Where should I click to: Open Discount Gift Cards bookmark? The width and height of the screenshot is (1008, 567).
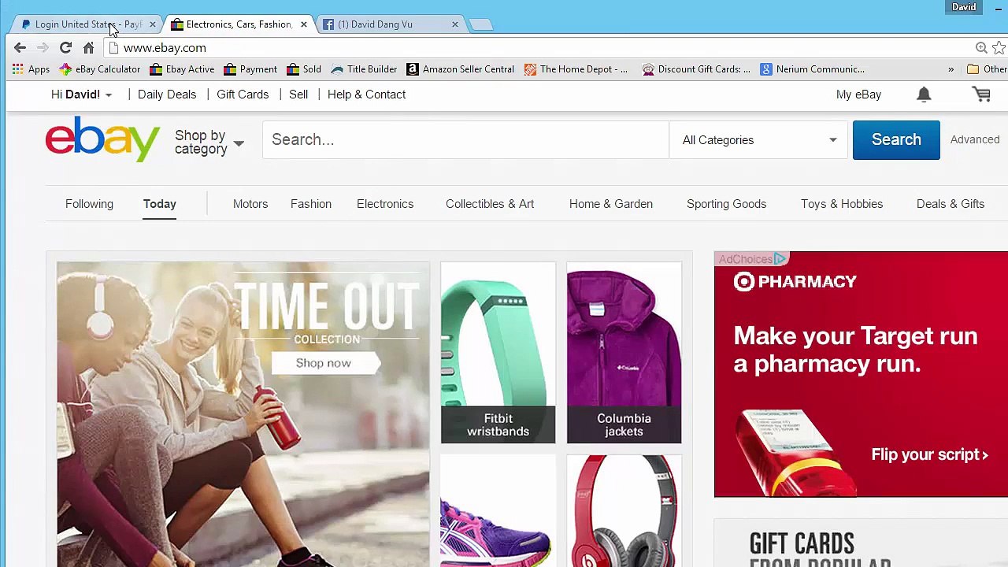pos(696,69)
